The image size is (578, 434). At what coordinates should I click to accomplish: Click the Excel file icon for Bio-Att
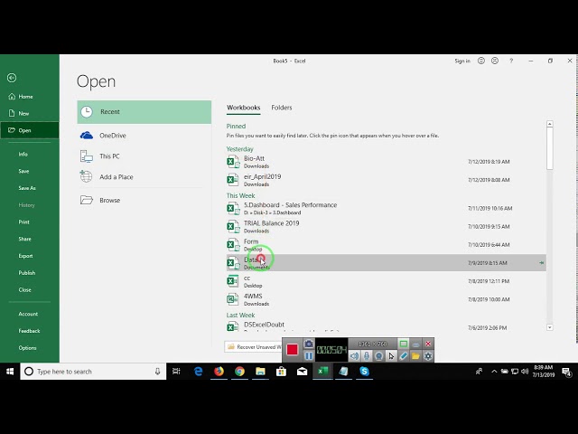233,162
